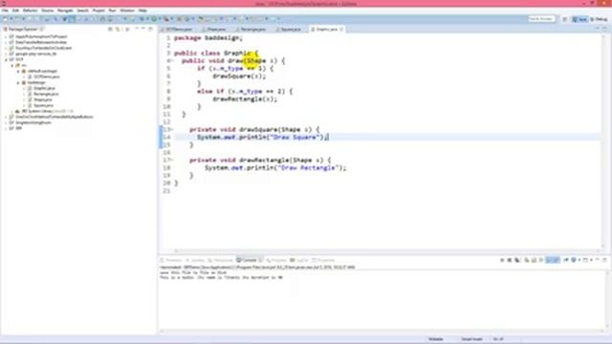
Task: Open the Project menu
Action: 98,11
